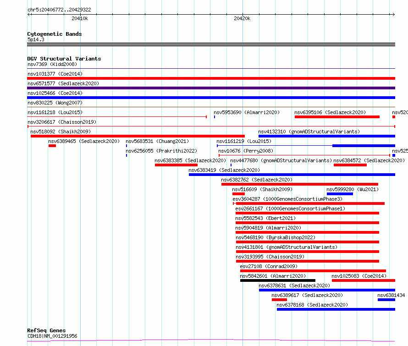
Task: Open the nsv6571577 (Sedlazeck2020) purple variant bar
Action: [x=211, y=88]
